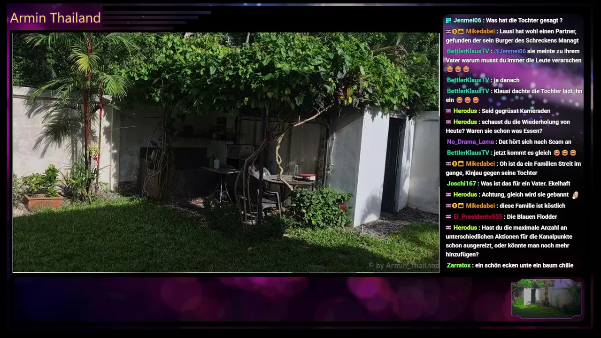Click the flag badge before Herodus 'Achtung, gleich'

(x=448, y=195)
